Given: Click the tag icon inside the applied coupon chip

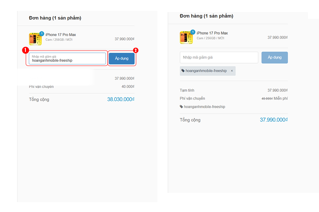Looking at the screenshot, I should tap(183, 71).
